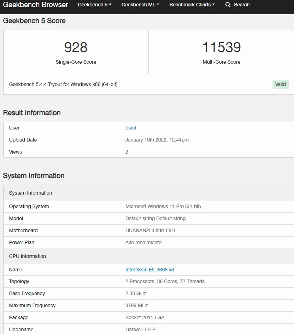Open the Search text link
The image size is (294, 334).
[x=242, y=5]
